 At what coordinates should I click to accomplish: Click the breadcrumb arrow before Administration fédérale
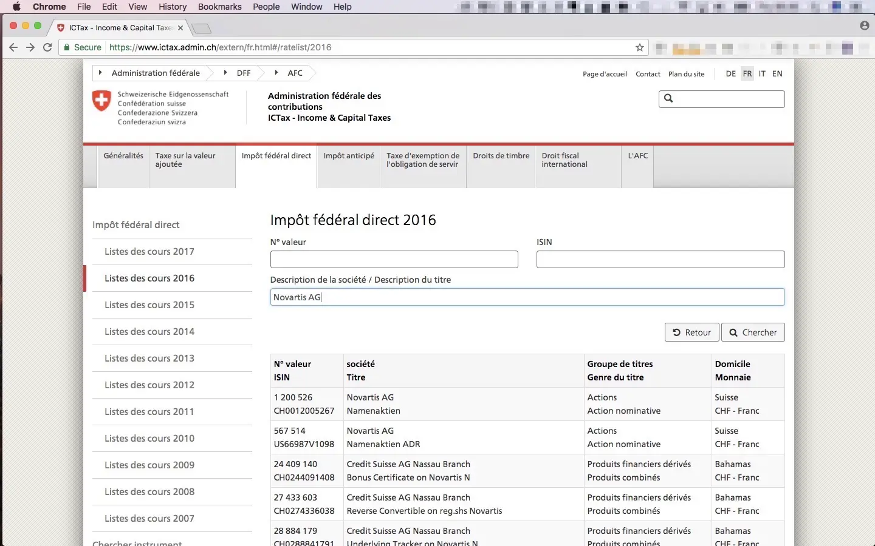click(x=100, y=73)
